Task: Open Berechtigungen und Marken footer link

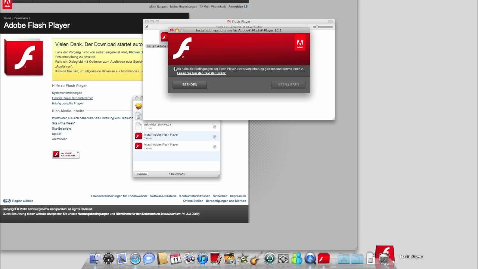Action: point(226,201)
